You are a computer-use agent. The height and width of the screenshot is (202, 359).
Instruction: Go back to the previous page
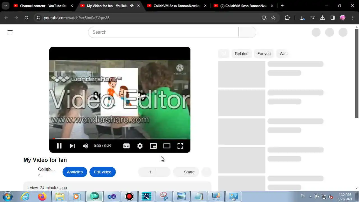6,18
